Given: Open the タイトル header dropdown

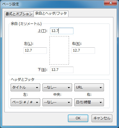Looking at the screenshot, I should click(x=25, y=87).
